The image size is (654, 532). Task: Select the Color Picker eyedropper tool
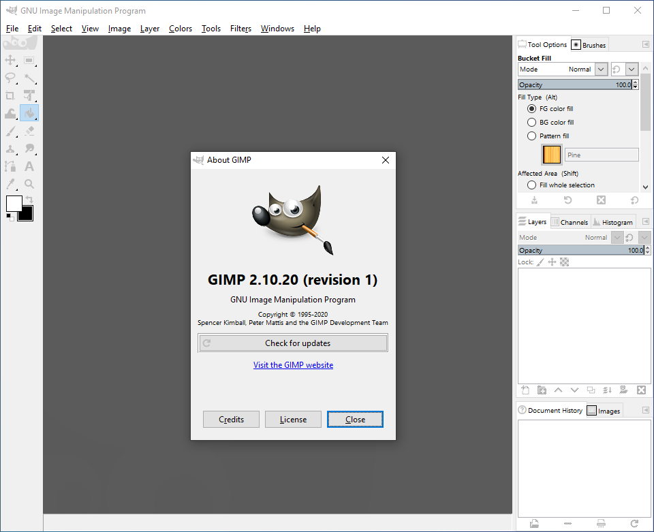click(10, 184)
